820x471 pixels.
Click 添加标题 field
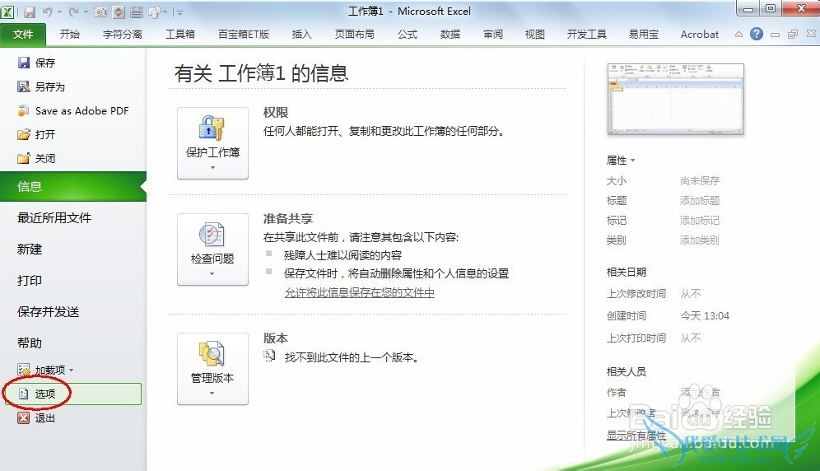coord(700,200)
